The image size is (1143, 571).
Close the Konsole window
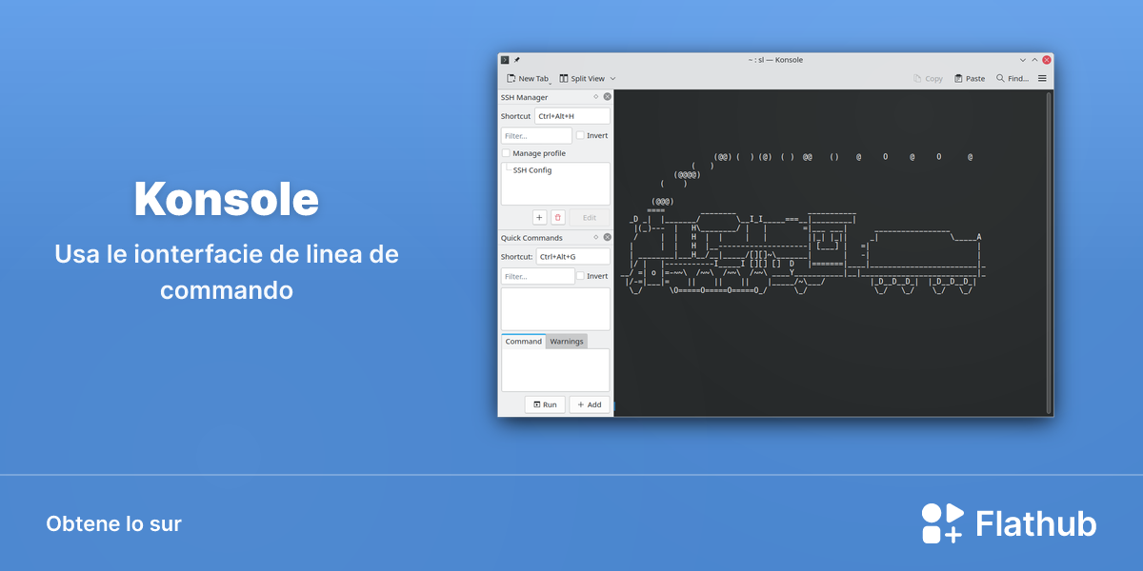coord(1047,60)
